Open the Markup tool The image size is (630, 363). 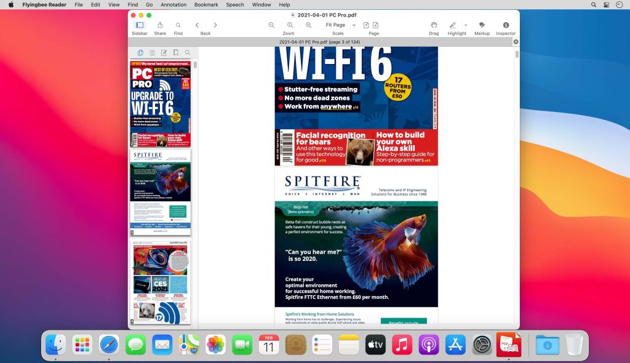tap(482, 25)
